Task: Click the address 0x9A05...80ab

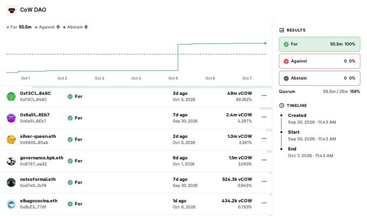Action: tap(34, 142)
